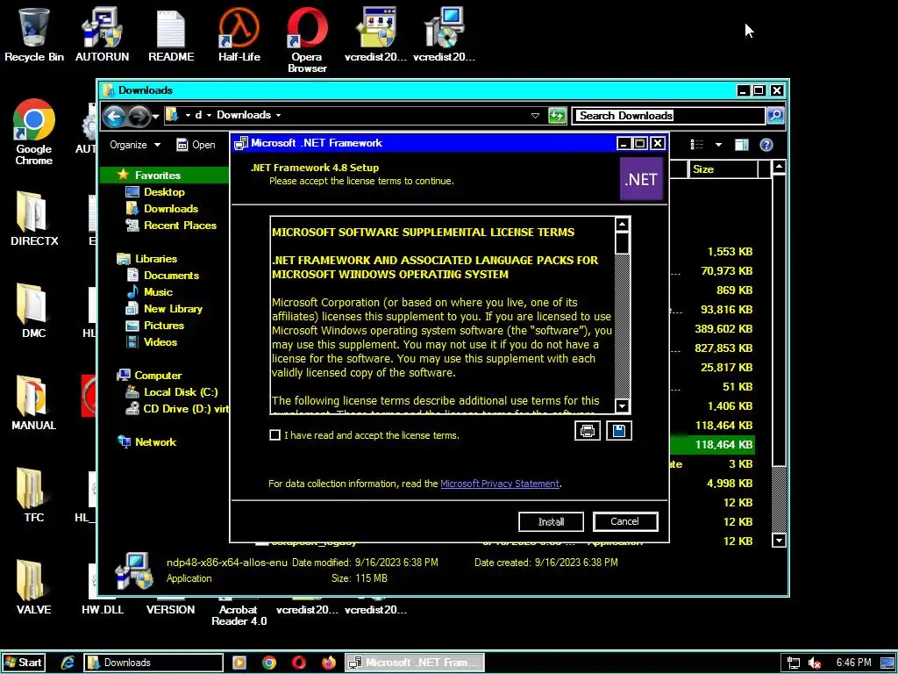
Task: Toggle the preview pane icon
Action: coord(742,145)
